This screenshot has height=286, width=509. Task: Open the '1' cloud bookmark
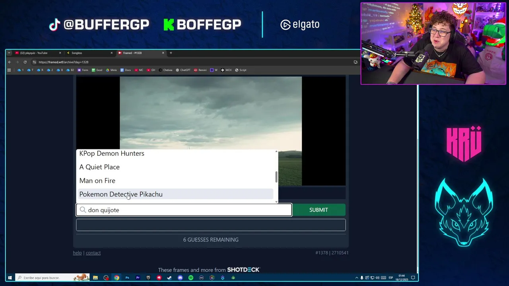point(21,70)
